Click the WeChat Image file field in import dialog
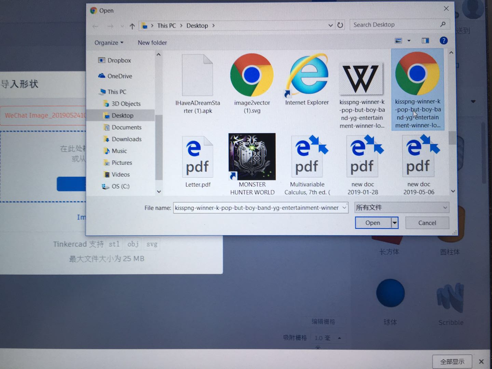Image resolution: width=492 pixels, height=369 pixels. coord(43,115)
